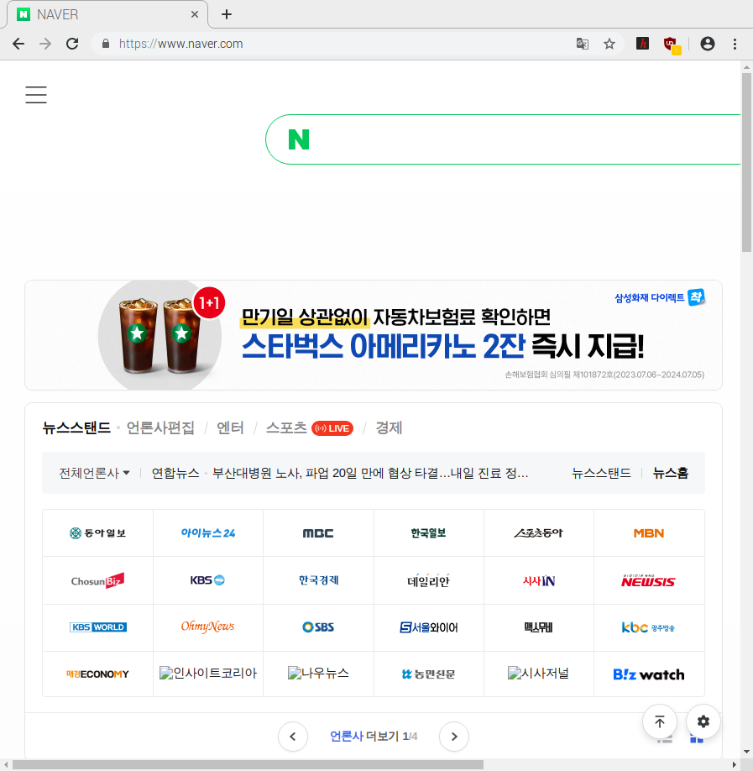Click the vertical scrollbar thumb

tap(746, 162)
